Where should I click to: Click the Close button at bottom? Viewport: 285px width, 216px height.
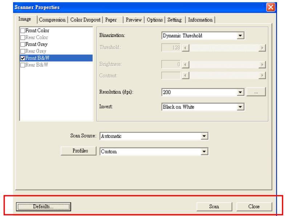[x=254, y=207]
